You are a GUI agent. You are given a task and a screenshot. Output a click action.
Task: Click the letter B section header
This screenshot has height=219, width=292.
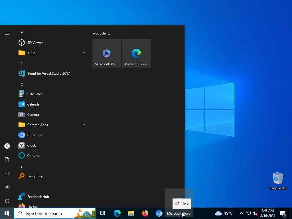(x=21, y=64)
